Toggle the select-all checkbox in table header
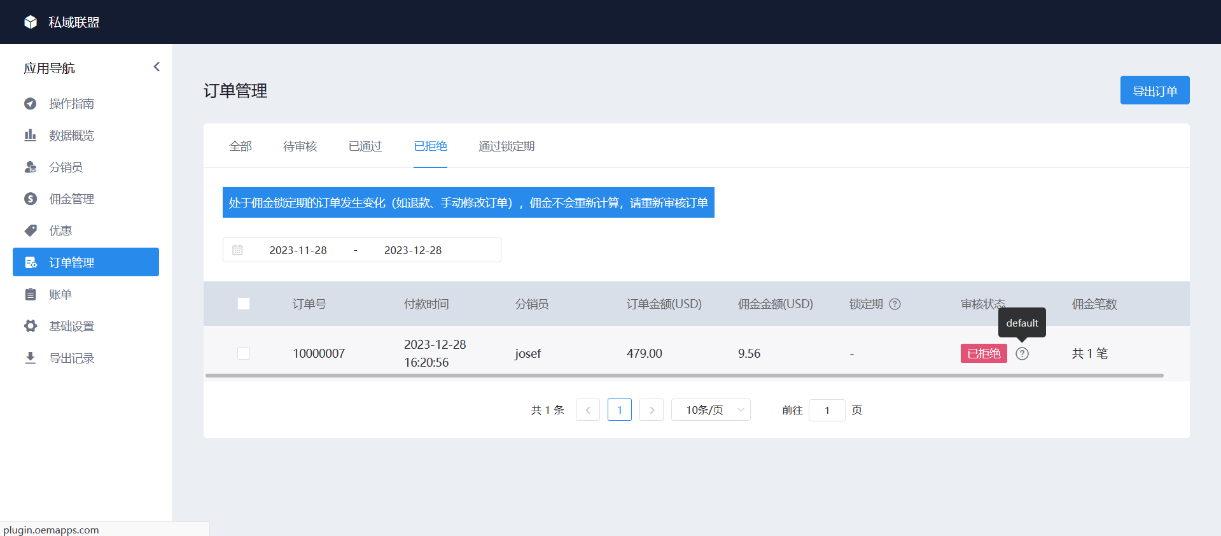Screen dimensions: 1221x536 coord(244,304)
